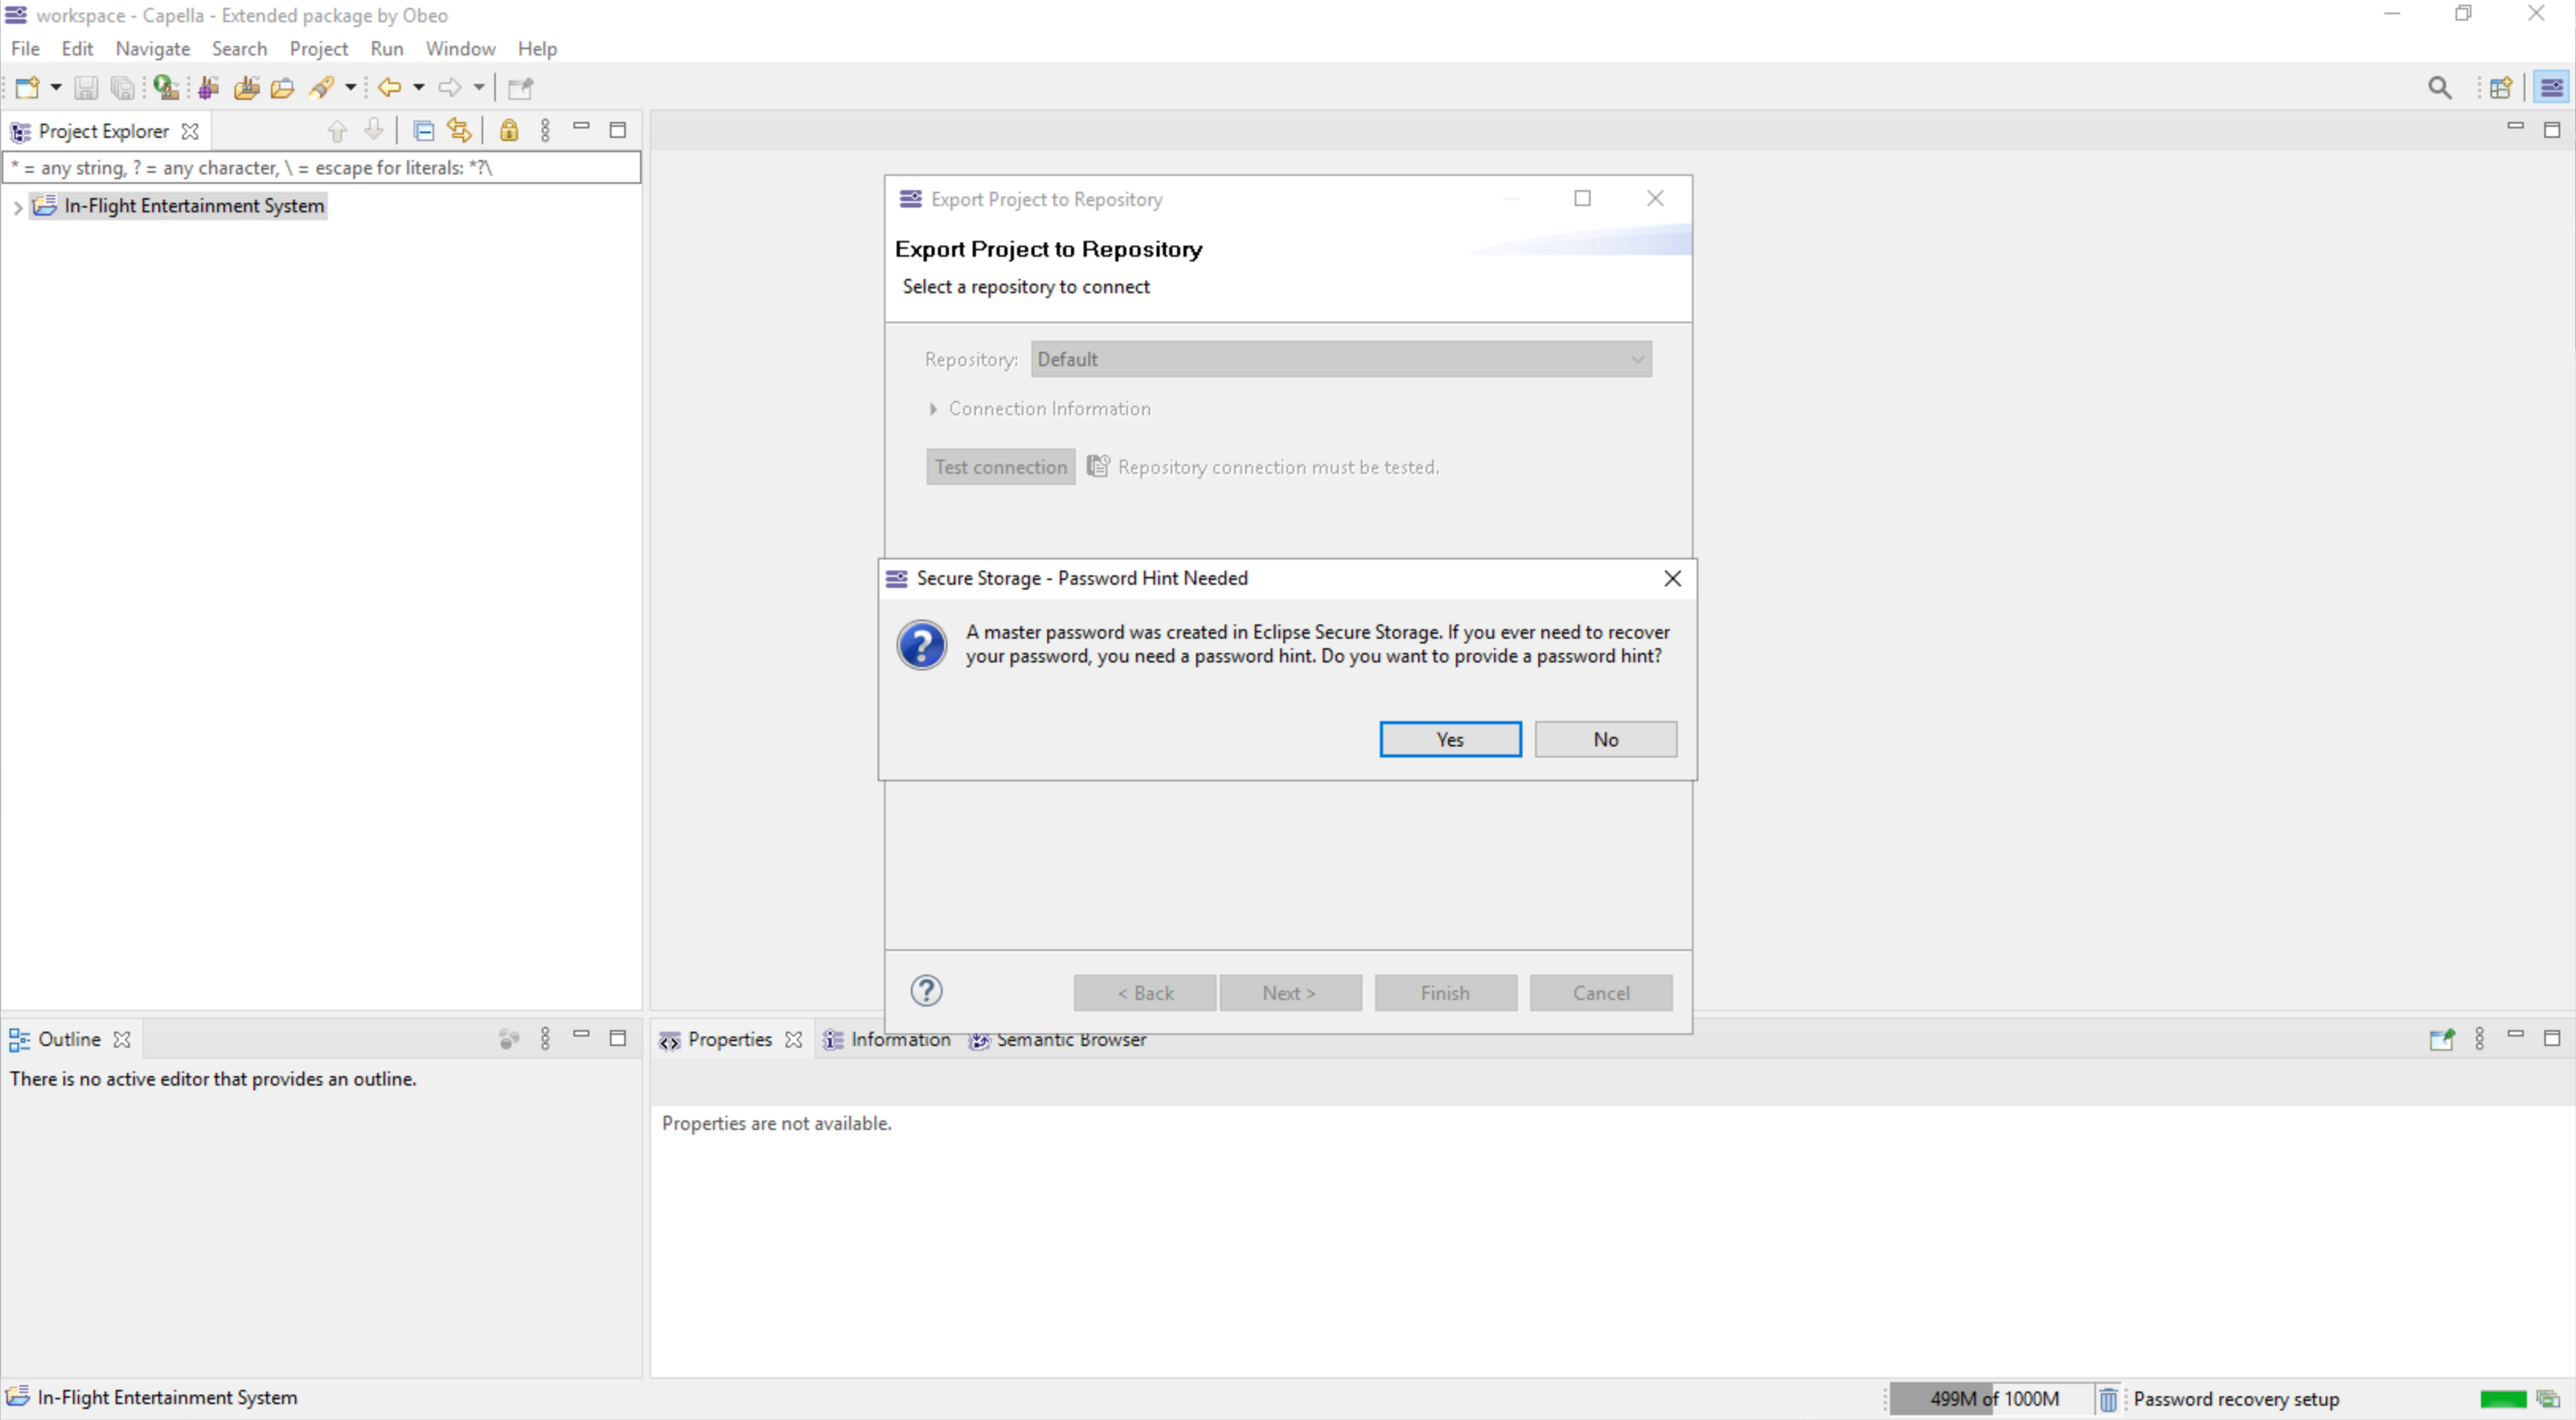The image size is (2576, 1420).
Task: Click the rocket launch toolbar icon
Action: click(321, 88)
